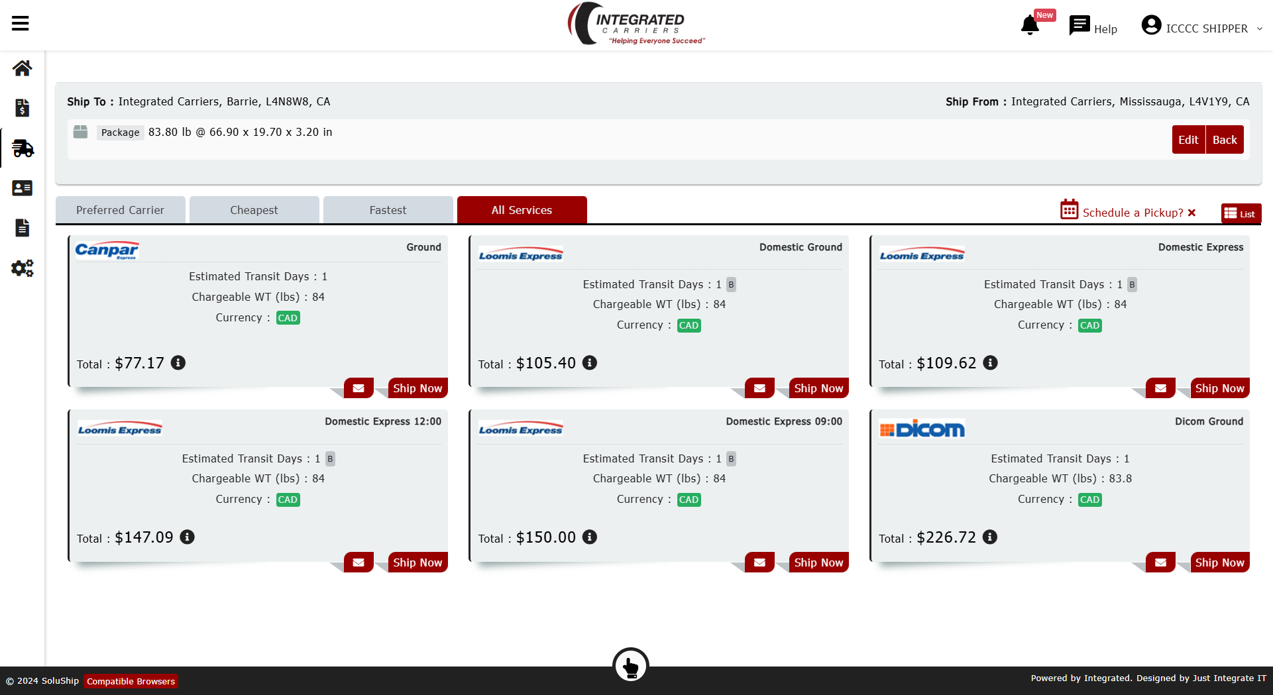Image resolution: width=1273 pixels, height=695 pixels.
Task: Ship Now with $109.62 Domestic Express
Action: pyautogui.click(x=1219, y=388)
